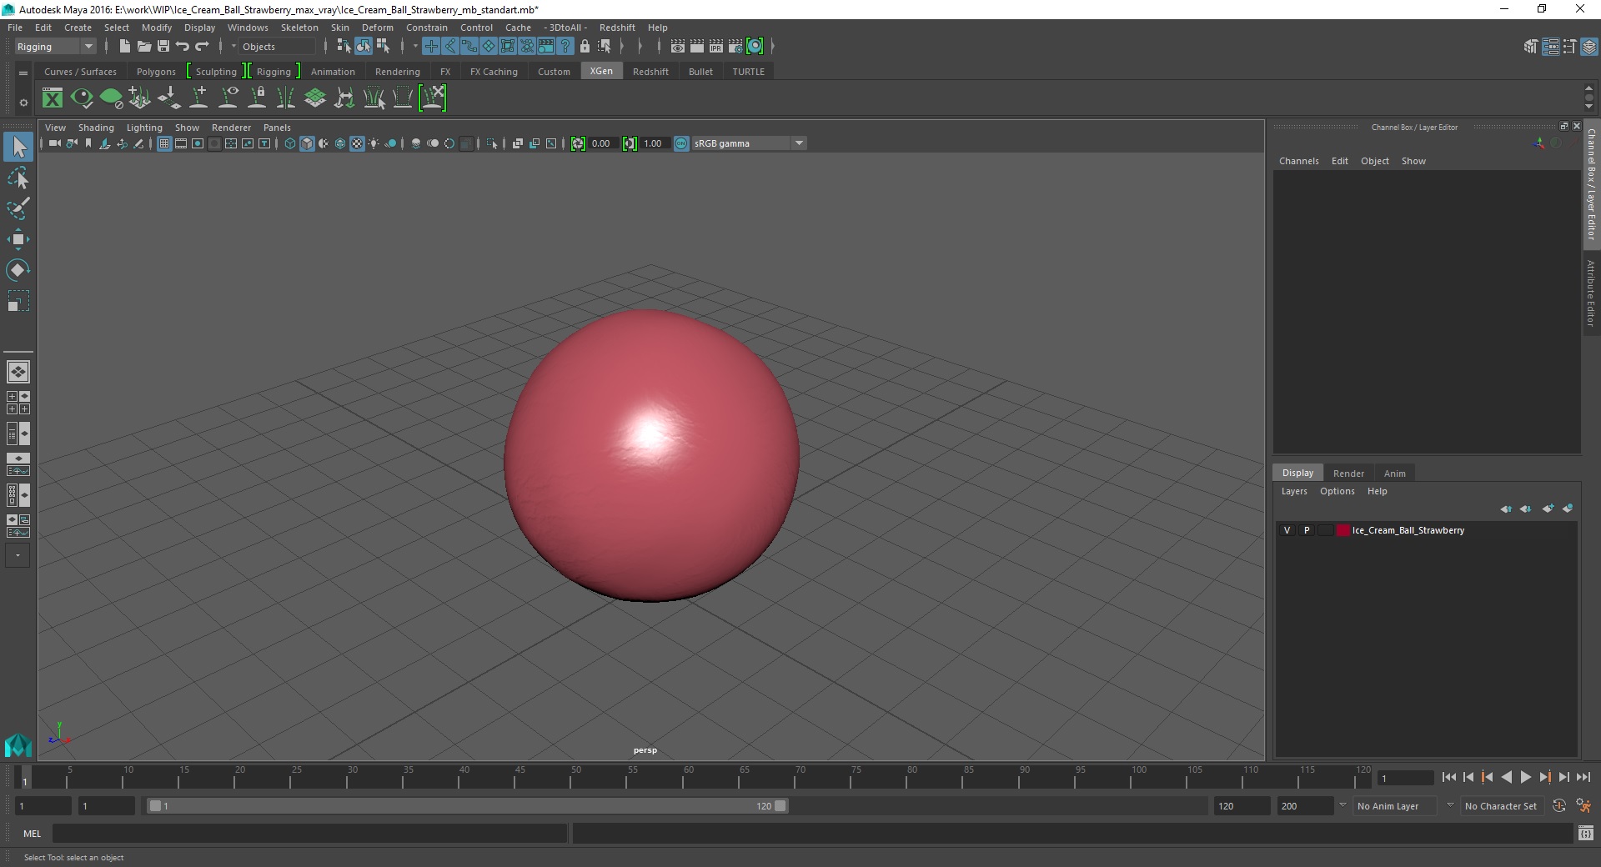Toggle smooth shade cube icon
Viewport: 1601px width, 867px height.
(307, 143)
